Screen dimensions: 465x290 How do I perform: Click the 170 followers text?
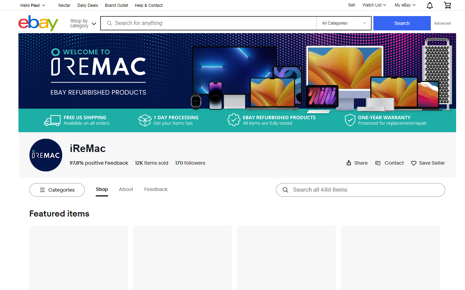click(190, 163)
